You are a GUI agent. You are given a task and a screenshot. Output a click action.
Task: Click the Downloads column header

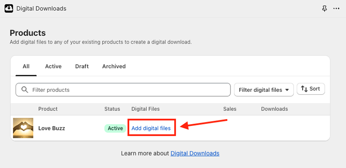[274, 109]
